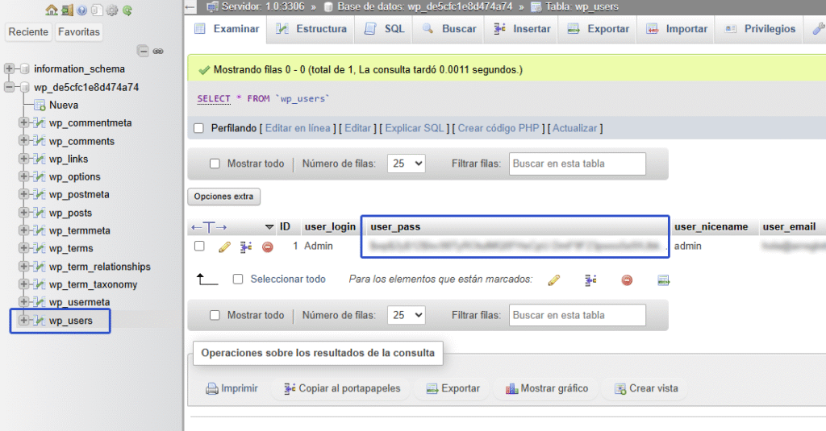
Task: Go to the Exportar tab
Action: [x=599, y=29]
